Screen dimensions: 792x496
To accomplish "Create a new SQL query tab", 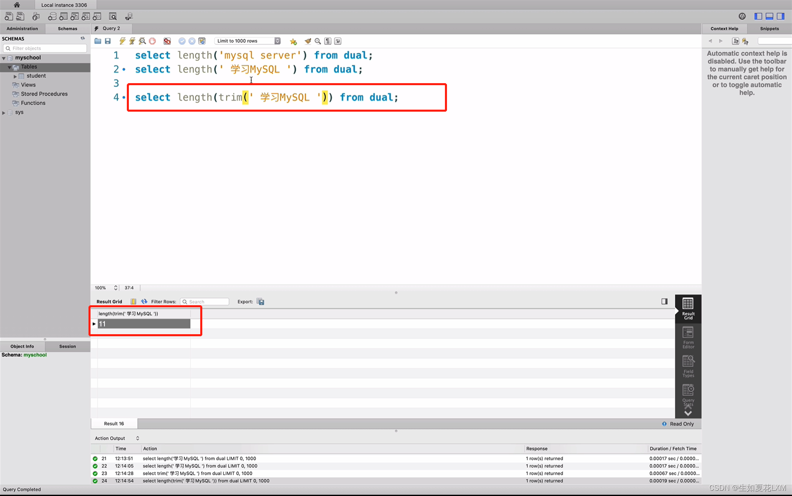I will (9, 16).
